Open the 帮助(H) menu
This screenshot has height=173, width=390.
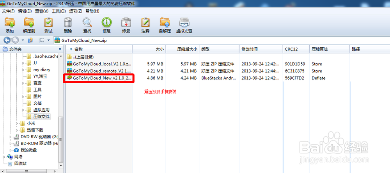[92, 11]
